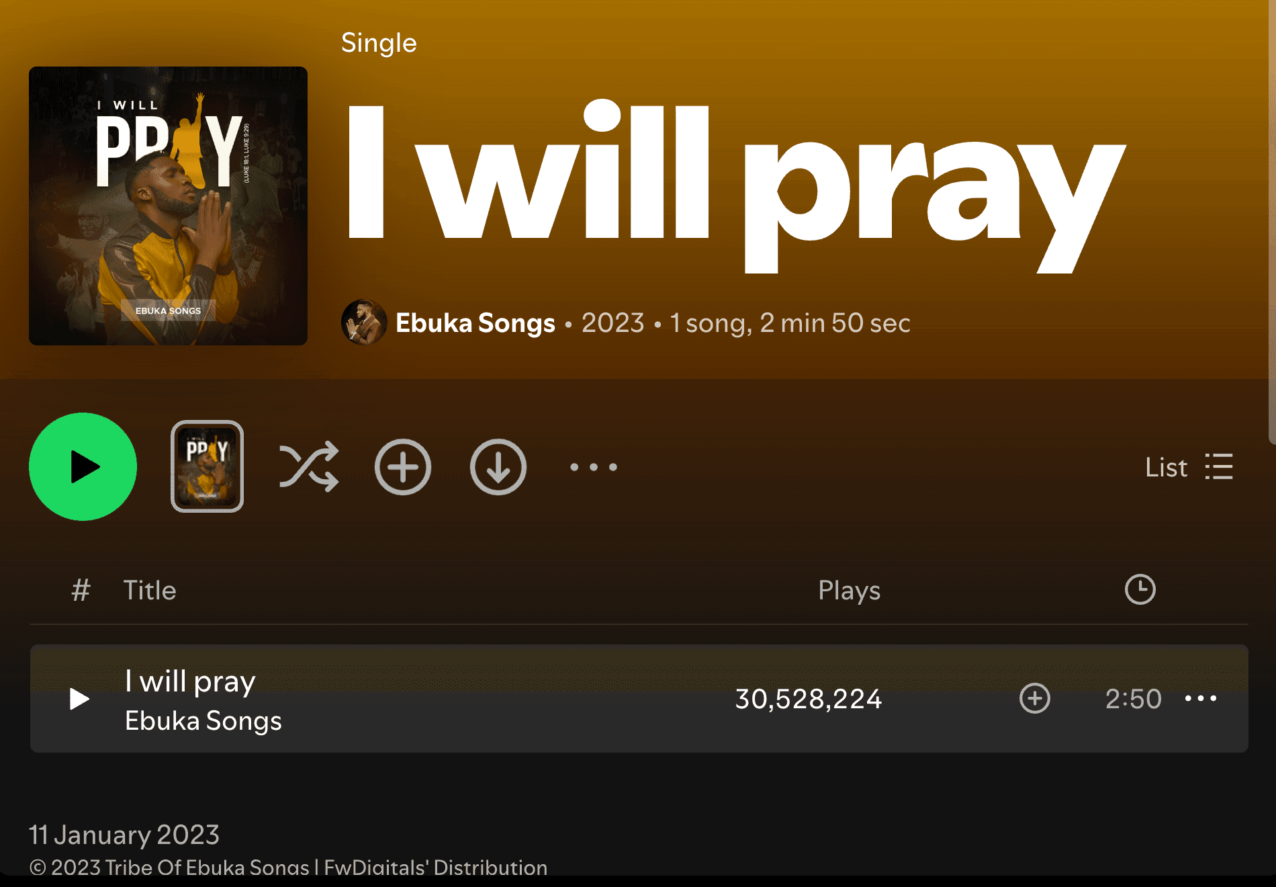Open the large I Will Pray cover art
The height and width of the screenshot is (887, 1276).
[168, 206]
